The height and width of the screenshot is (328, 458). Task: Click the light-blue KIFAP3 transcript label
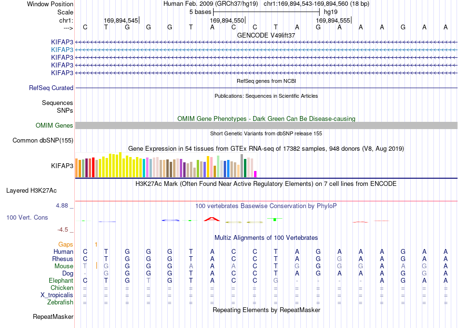[62, 50]
